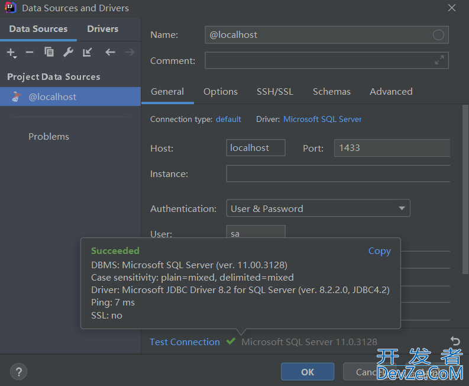469x386 pixels.
Task: Click the Project Data Sources heading
Action: (x=54, y=76)
